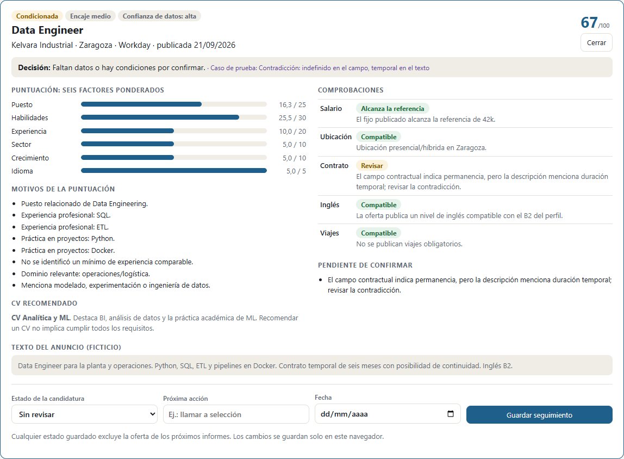Click the Revisar badge for Contrato
Screen dimensions: 624x459
click(x=372, y=166)
